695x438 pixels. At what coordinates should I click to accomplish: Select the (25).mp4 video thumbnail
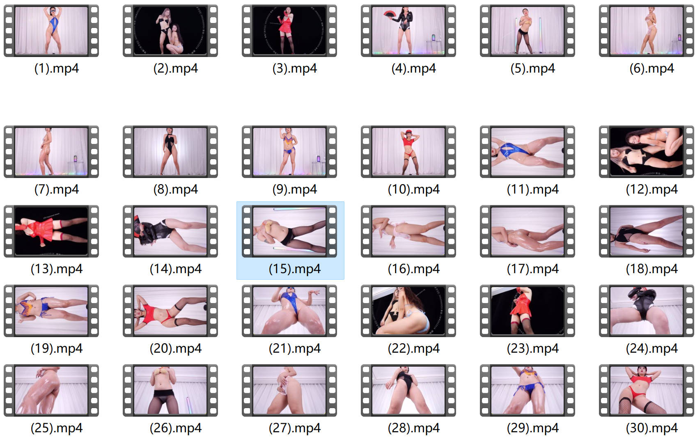click(51, 390)
